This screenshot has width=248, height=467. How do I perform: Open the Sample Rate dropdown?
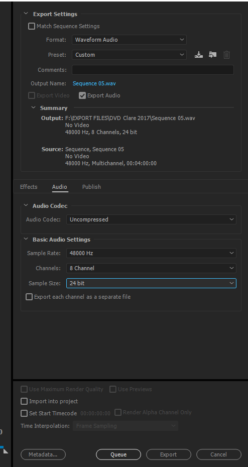pos(151,253)
